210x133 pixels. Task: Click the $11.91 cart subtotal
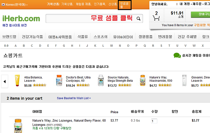point(177,13)
